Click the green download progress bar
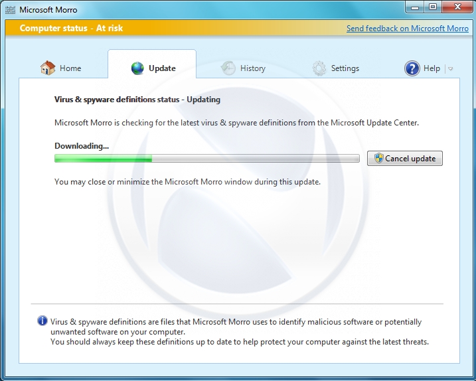Viewport: 476px width, 381px height. (206, 159)
